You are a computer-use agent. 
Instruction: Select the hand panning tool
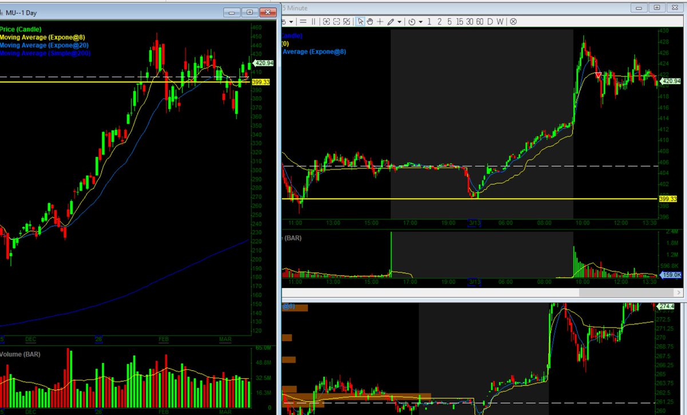(x=370, y=22)
